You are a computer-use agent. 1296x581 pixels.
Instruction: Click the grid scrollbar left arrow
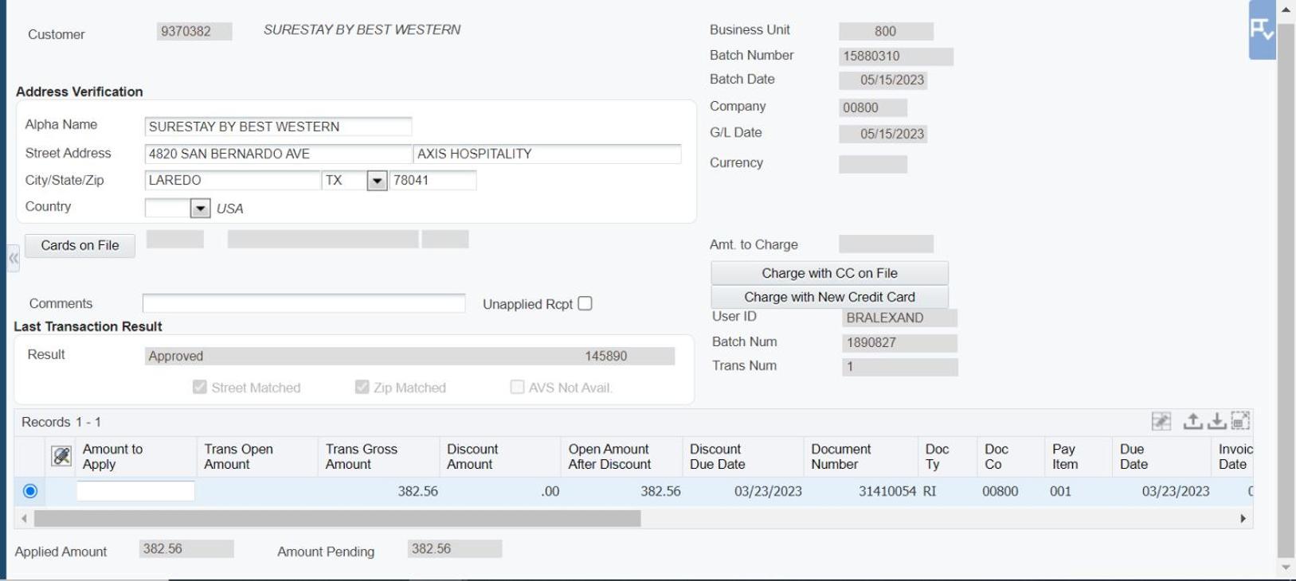(x=24, y=519)
